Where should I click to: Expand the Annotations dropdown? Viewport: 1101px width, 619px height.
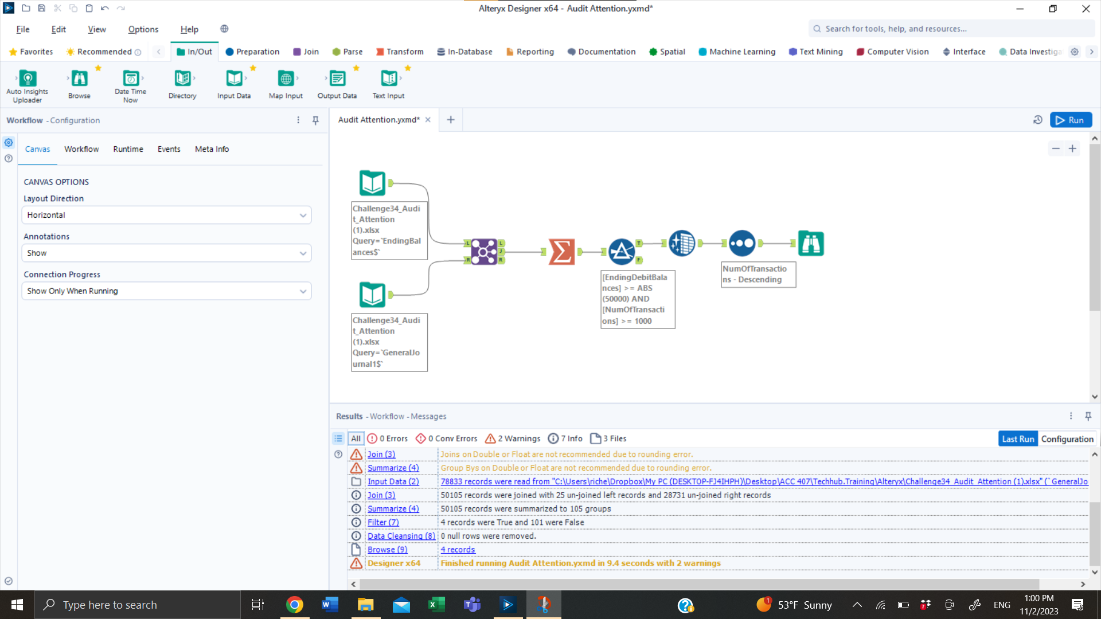[x=166, y=253]
